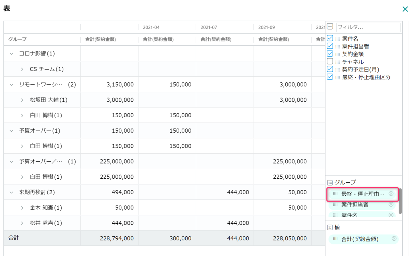Image resolution: width=409 pixels, height=256 pixels.
Task: Enable the チャネル column checkbox
Action: coord(330,62)
